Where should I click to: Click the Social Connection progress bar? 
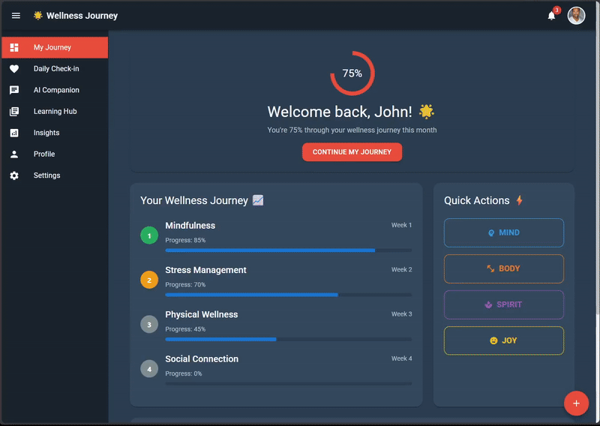289,383
